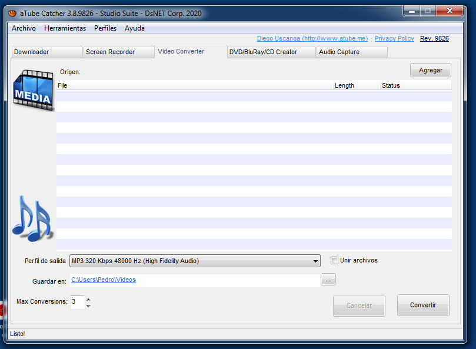
Task: Sort list by File column header
Action: (x=195, y=85)
